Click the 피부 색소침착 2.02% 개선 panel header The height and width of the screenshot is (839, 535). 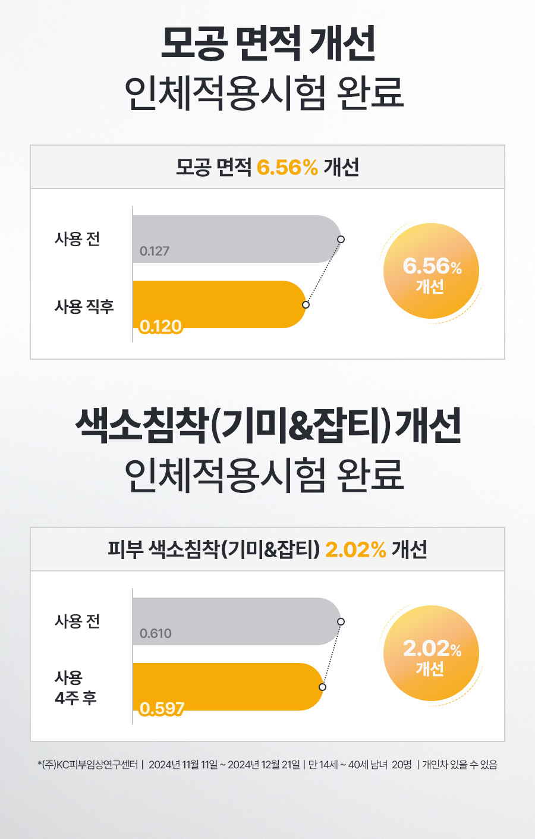267,549
